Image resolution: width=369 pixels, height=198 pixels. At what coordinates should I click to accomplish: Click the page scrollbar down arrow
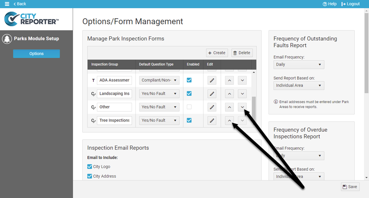pyautogui.click(x=366, y=178)
